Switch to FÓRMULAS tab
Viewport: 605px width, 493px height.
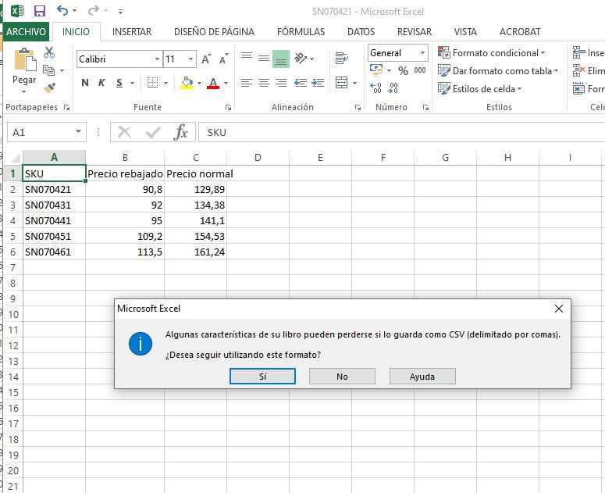click(301, 32)
